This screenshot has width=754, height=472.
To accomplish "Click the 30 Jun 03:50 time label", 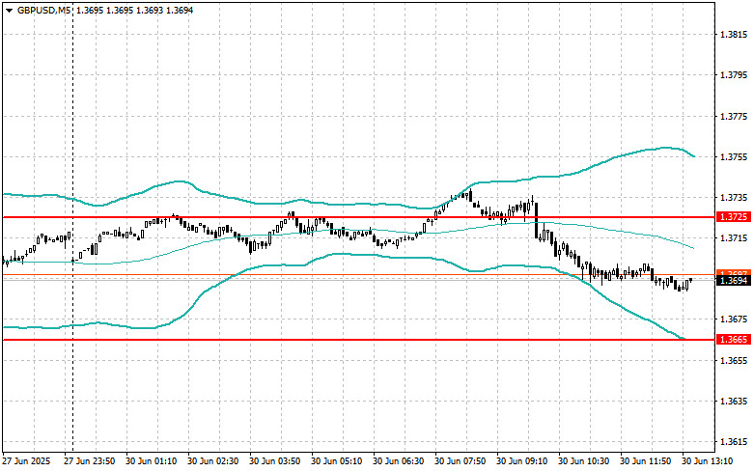I will pyautogui.click(x=274, y=461).
